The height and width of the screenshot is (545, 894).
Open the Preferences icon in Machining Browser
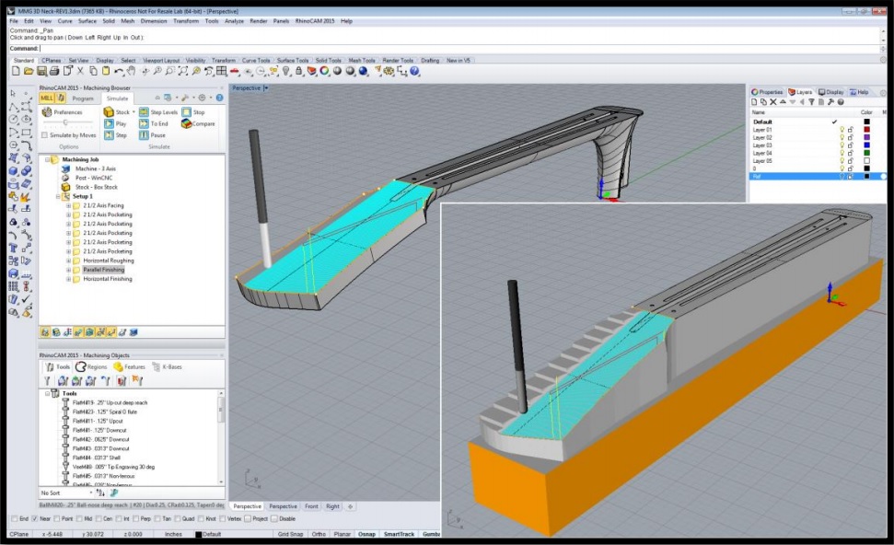click(47, 111)
